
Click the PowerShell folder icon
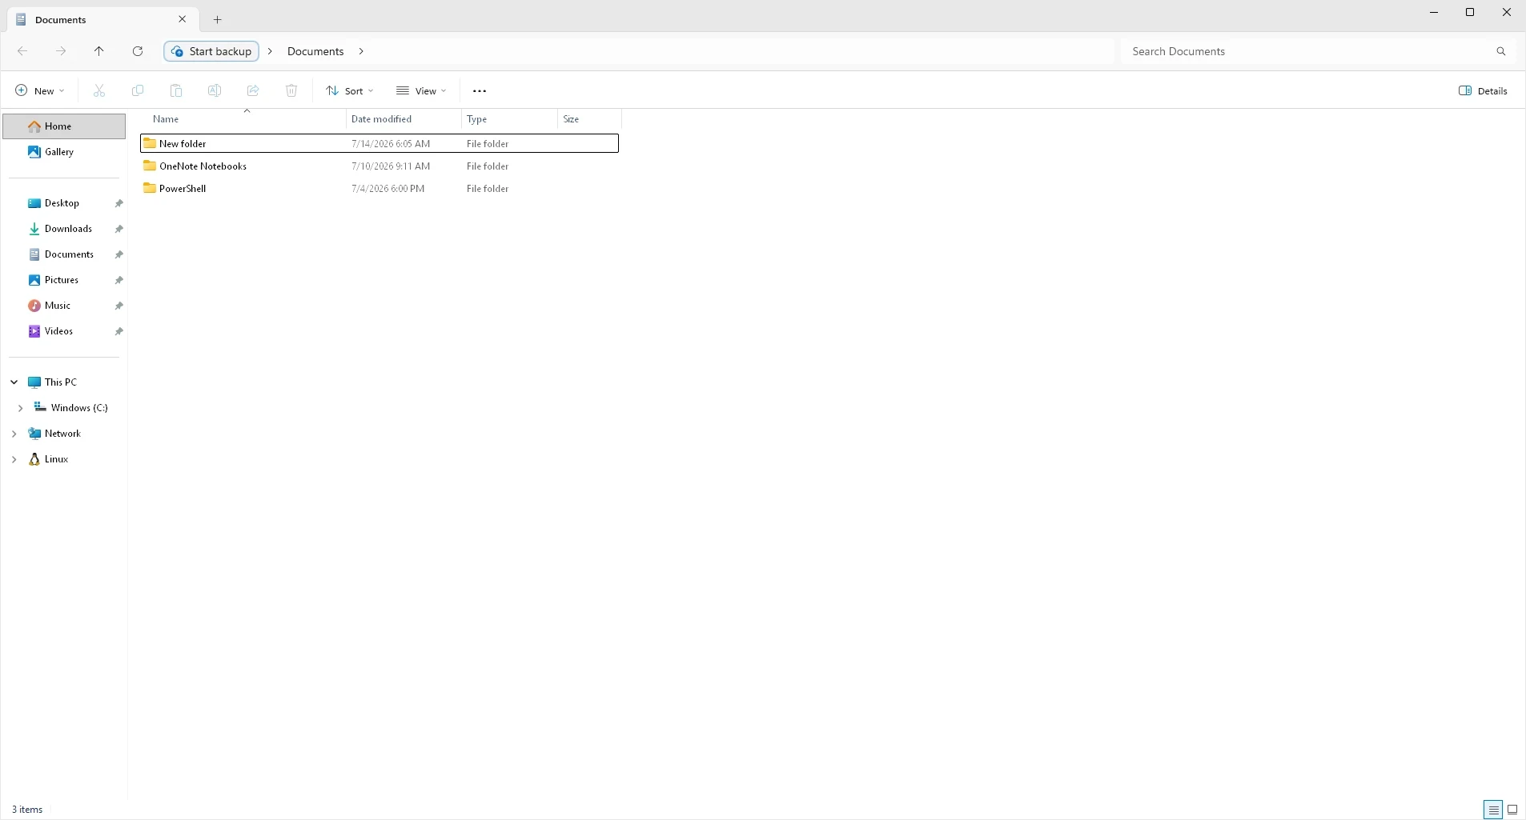(x=150, y=188)
